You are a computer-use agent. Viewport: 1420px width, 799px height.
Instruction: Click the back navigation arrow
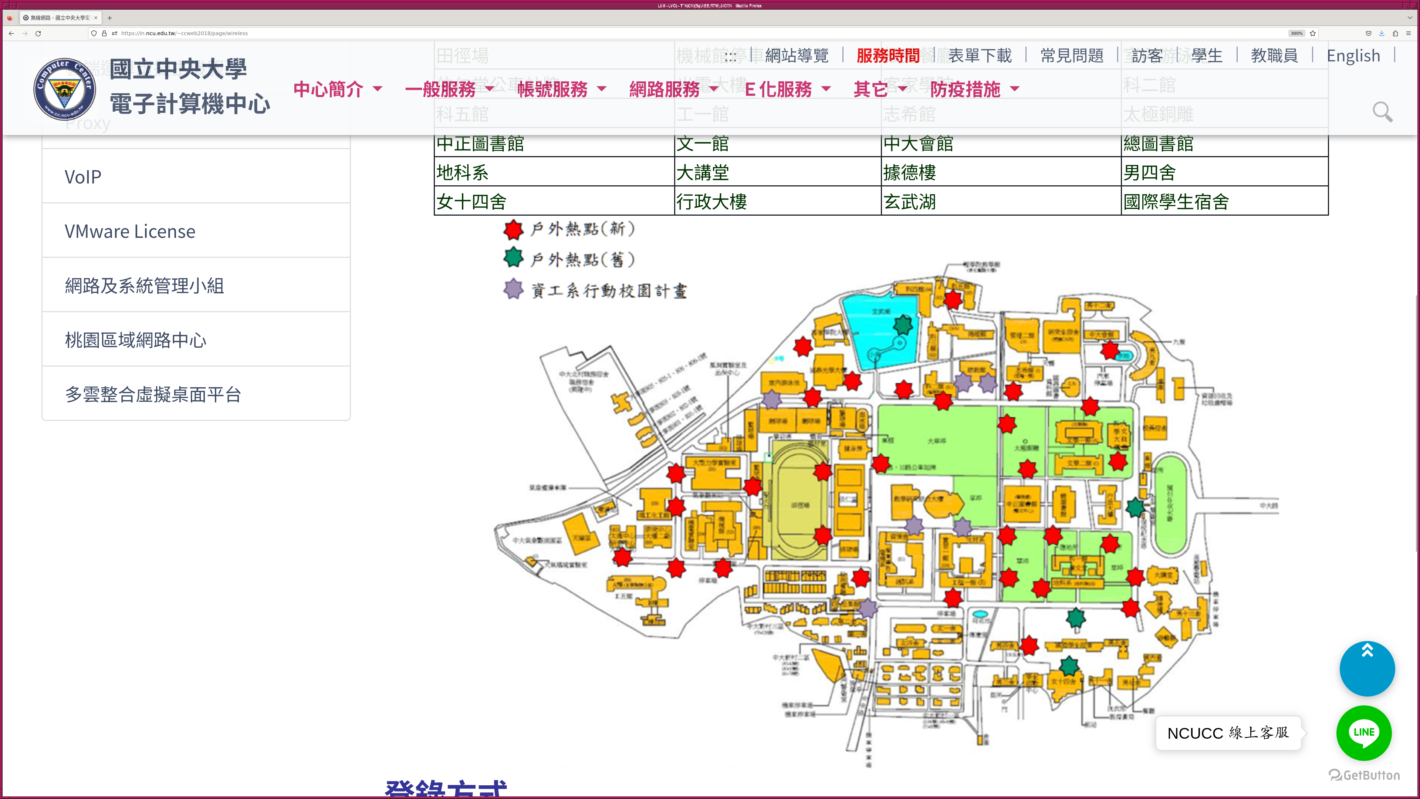click(11, 33)
